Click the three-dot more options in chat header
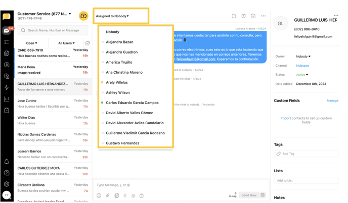Image resolution: width=348 pixels, height=203 pixels. pyautogui.click(x=263, y=16)
